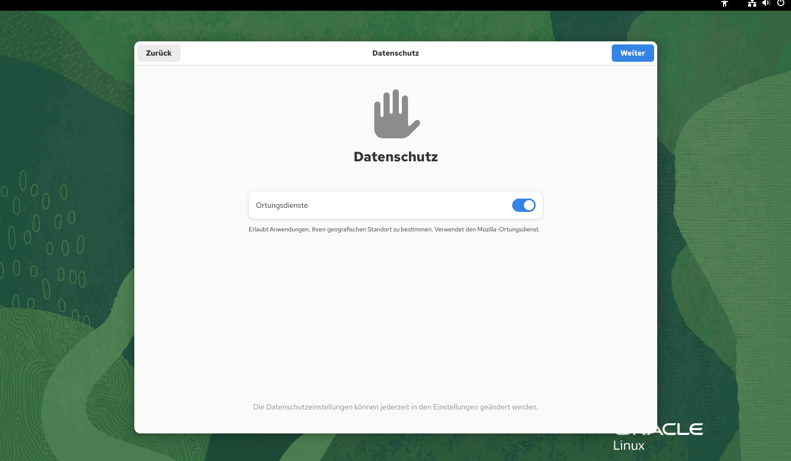
Task: Click the blue Ortungsdienste slider control
Action: (523, 205)
